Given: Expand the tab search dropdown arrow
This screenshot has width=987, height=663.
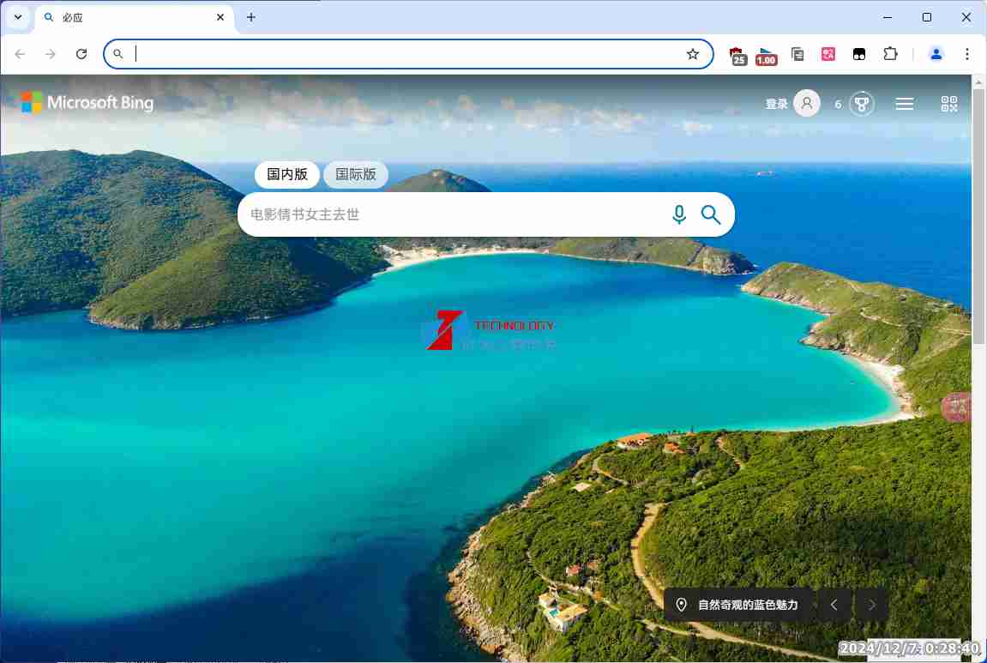Looking at the screenshot, I should tap(18, 17).
